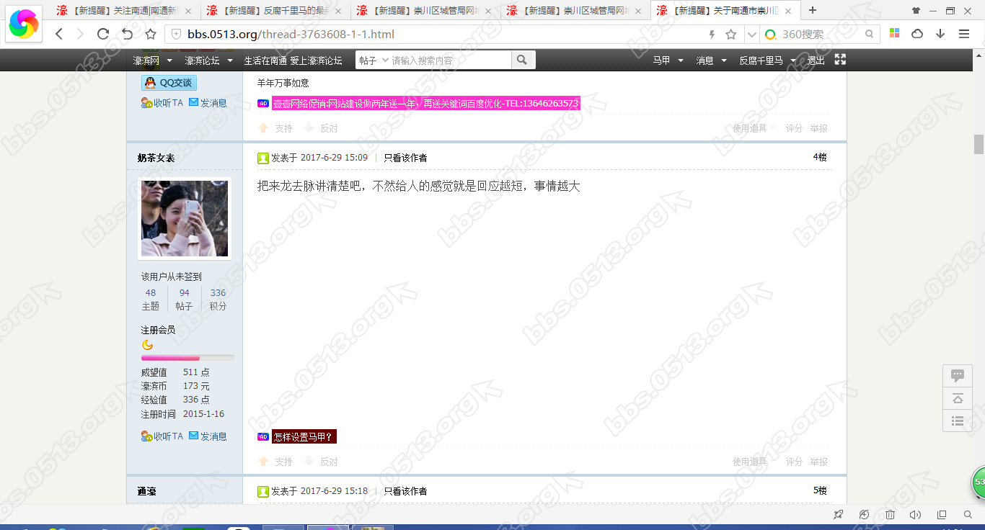The width and height of the screenshot is (985, 530).
Task: Click the restore closed tab arrow icon
Action: click(127, 34)
